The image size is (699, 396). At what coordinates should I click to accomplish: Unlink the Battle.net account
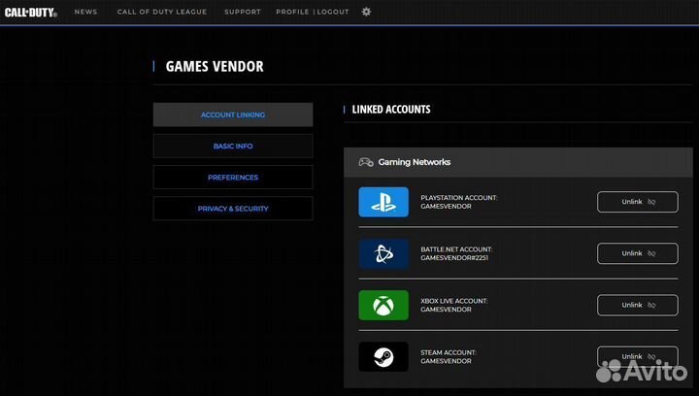click(637, 253)
